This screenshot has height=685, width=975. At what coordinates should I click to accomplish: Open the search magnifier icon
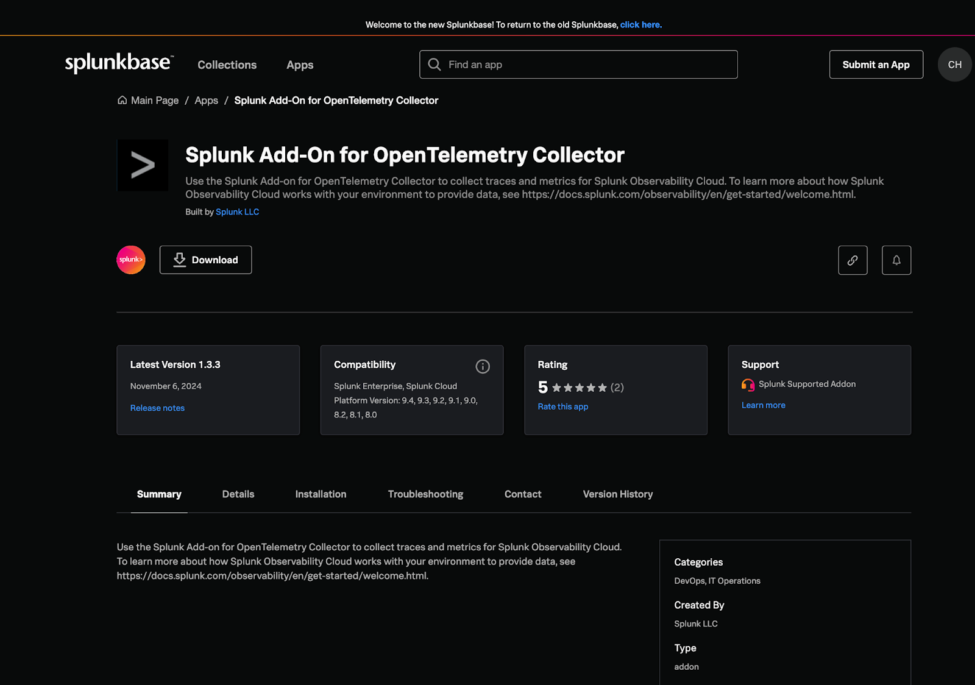pos(434,64)
